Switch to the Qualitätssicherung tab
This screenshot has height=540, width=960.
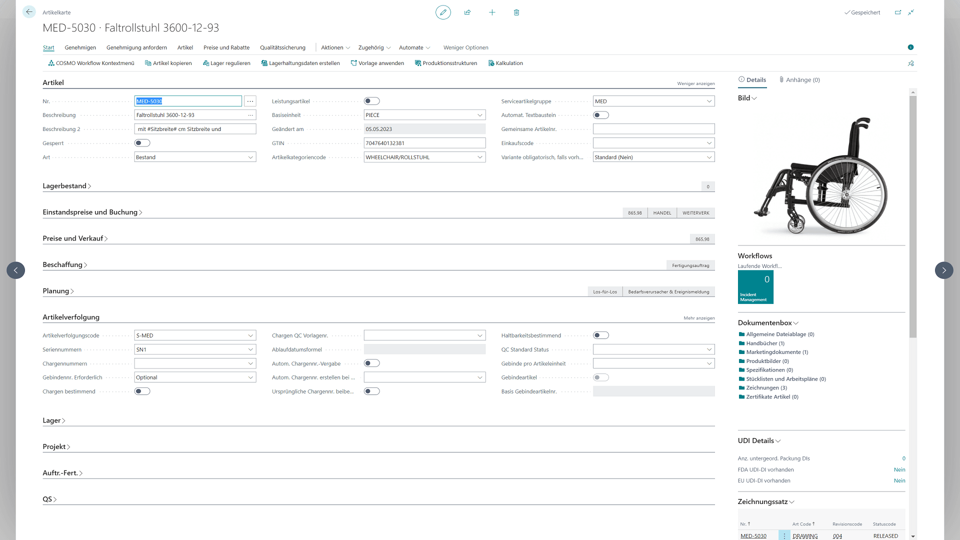[x=282, y=47]
